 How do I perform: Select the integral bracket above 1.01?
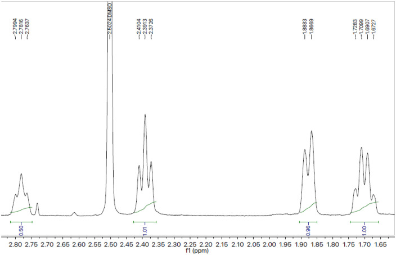pyautogui.click(x=145, y=222)
